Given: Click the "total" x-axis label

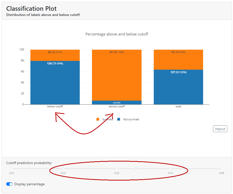Looking at the screenshot, I should [178, 106].
